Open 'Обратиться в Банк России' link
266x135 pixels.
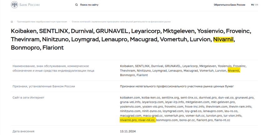tap(229, 5)
